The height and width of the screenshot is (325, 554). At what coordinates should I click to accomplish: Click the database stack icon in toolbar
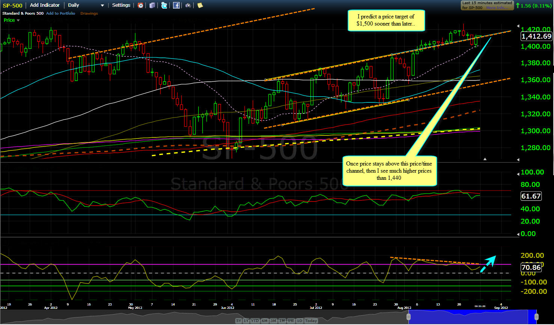[152, 5]
